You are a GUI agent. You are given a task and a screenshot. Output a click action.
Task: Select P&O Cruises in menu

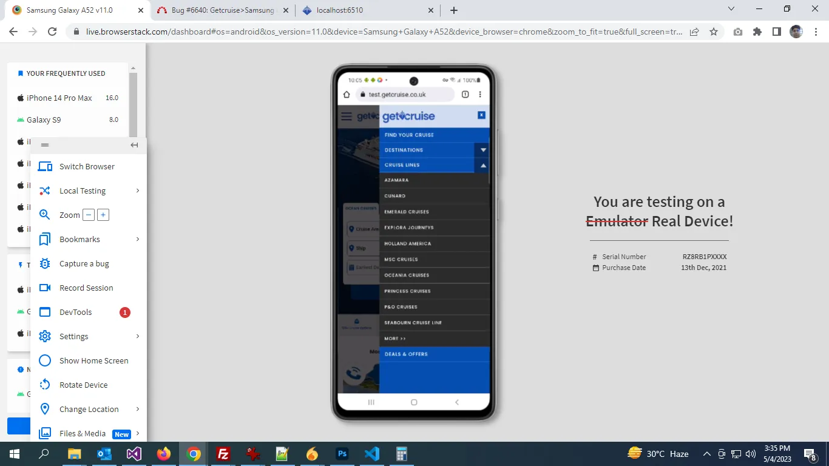coord(434,306)
